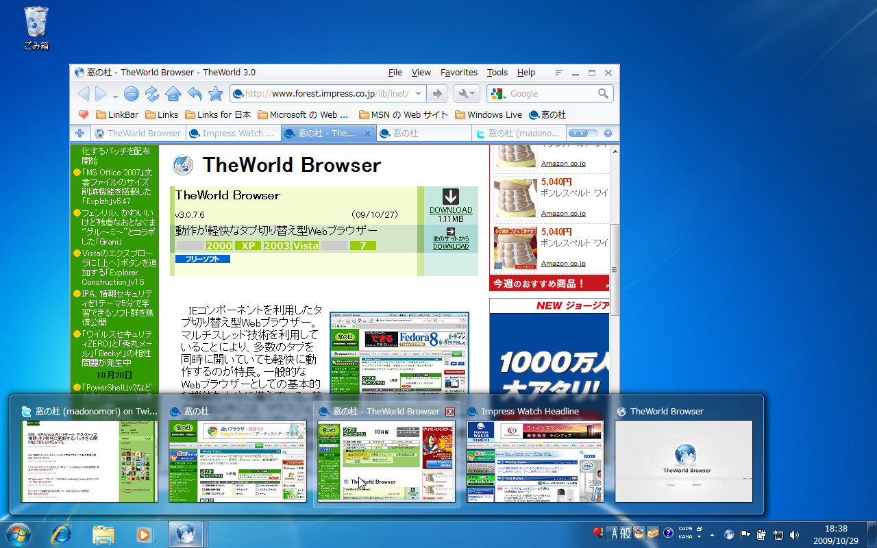
Task: Click the magnifier icon in the search box
Action: pyautogui.click(x=603, y=94)
